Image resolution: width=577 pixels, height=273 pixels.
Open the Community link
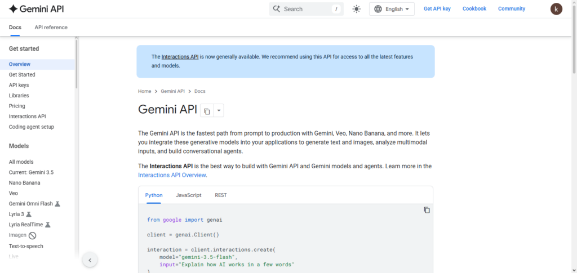click(x=512, y=9)
